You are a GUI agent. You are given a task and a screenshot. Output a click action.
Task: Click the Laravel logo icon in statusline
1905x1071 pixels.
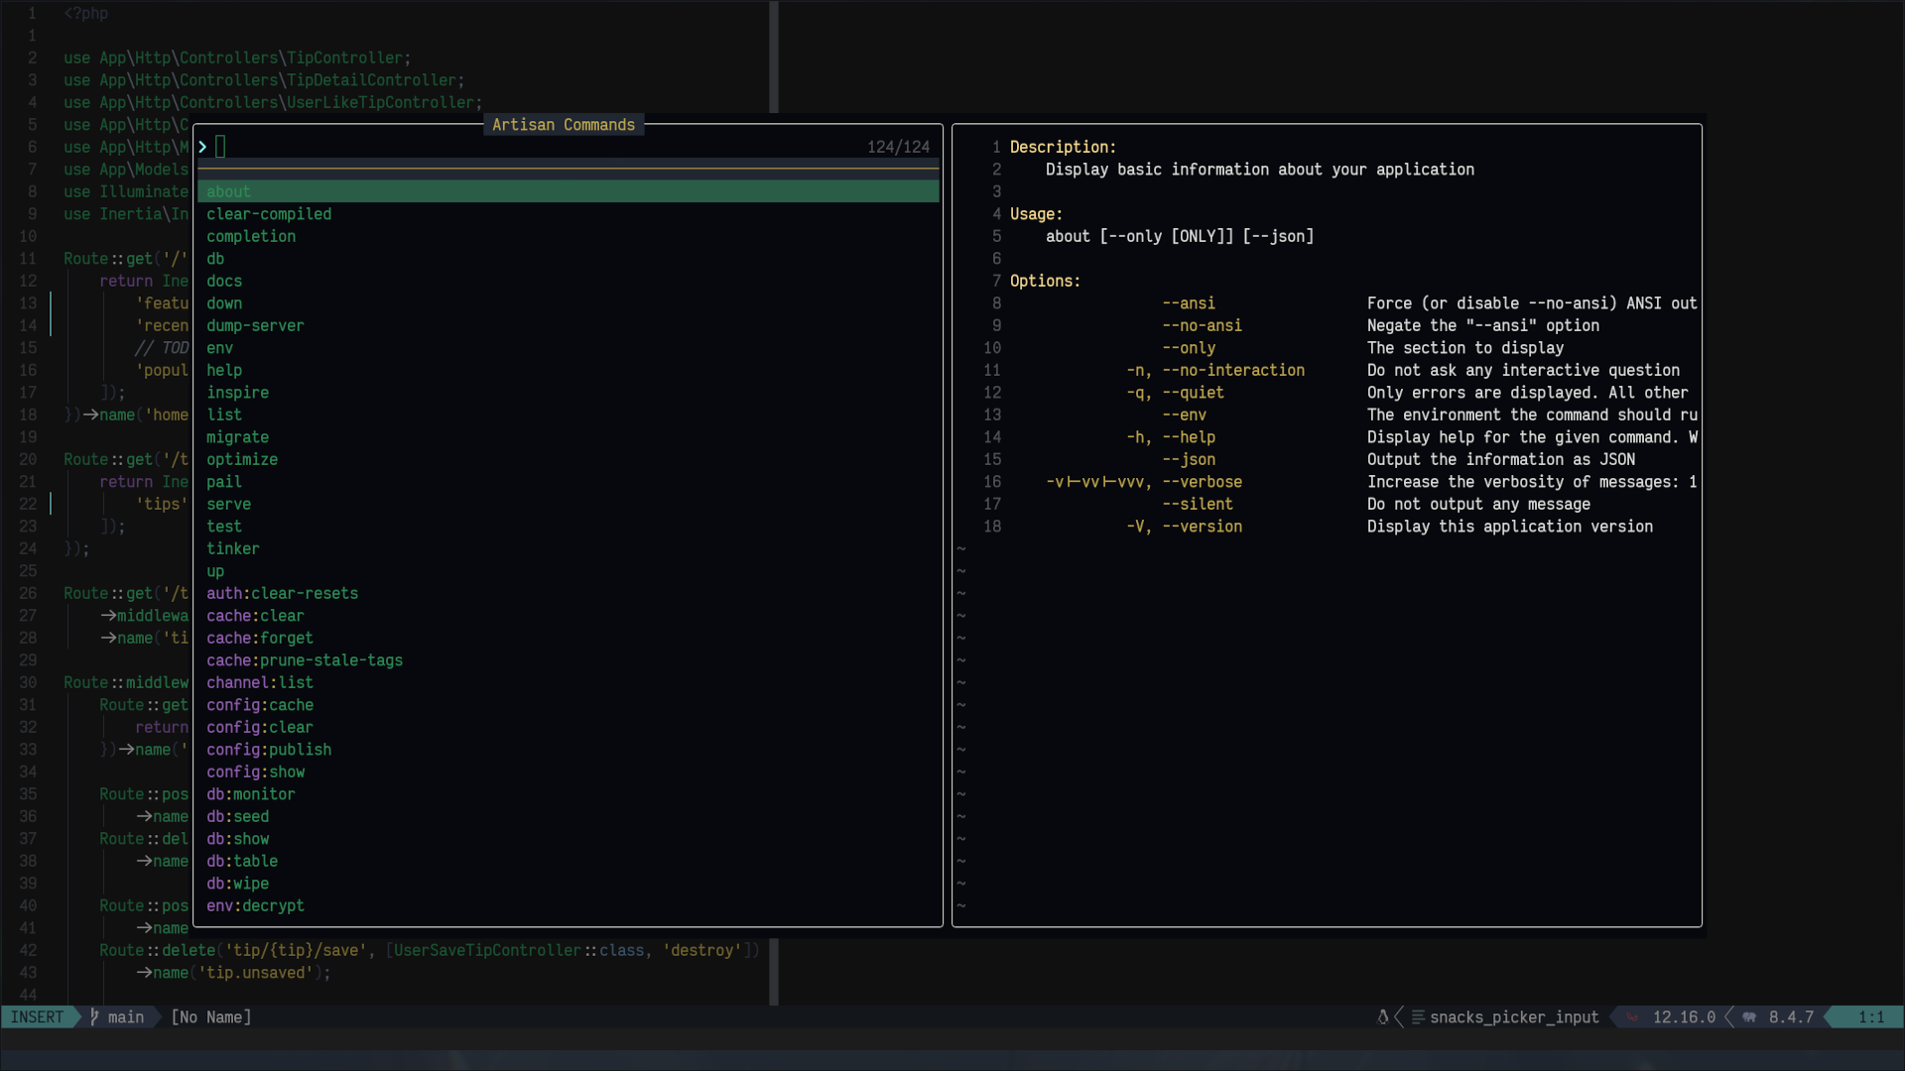(1632, 1017)
